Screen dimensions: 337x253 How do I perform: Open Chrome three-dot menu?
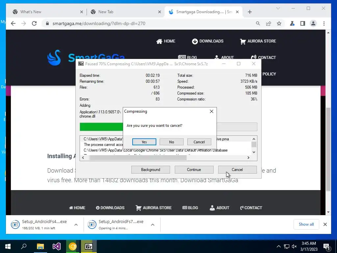(324, 23)
